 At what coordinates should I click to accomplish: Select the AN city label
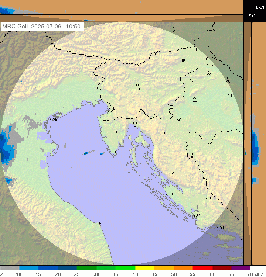[x=101, y=223]
